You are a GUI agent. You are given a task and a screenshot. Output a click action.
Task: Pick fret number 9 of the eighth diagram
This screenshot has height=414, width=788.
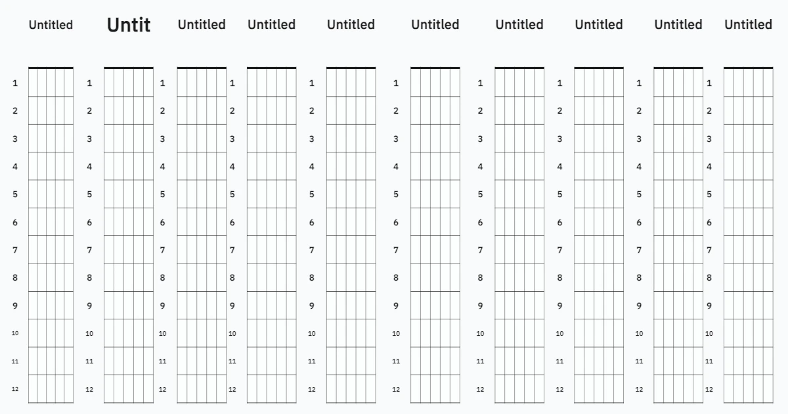[559, 306]
